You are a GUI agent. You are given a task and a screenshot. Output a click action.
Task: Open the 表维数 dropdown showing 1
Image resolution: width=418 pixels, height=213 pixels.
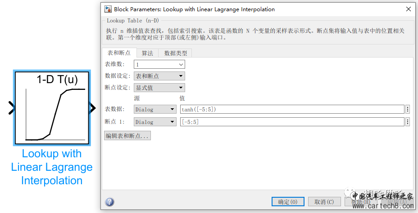tap(159, 64)
